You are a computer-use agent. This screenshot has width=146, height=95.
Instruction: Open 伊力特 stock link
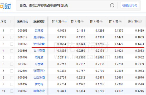(39, 84)
